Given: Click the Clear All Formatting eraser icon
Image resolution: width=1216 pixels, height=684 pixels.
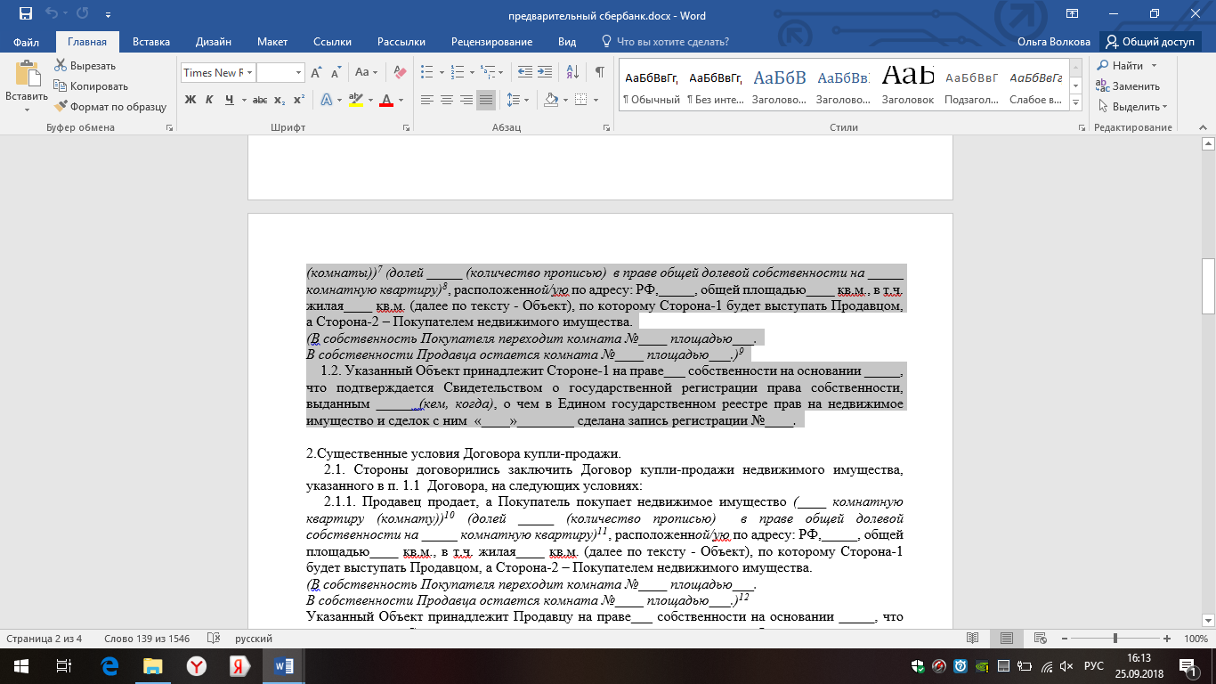Looking at the screenshot, I should coord(400,73).
